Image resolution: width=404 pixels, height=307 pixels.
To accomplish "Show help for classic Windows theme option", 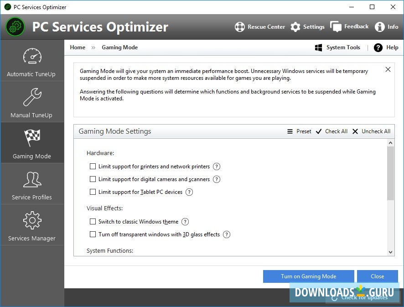I will coord(185,222).
